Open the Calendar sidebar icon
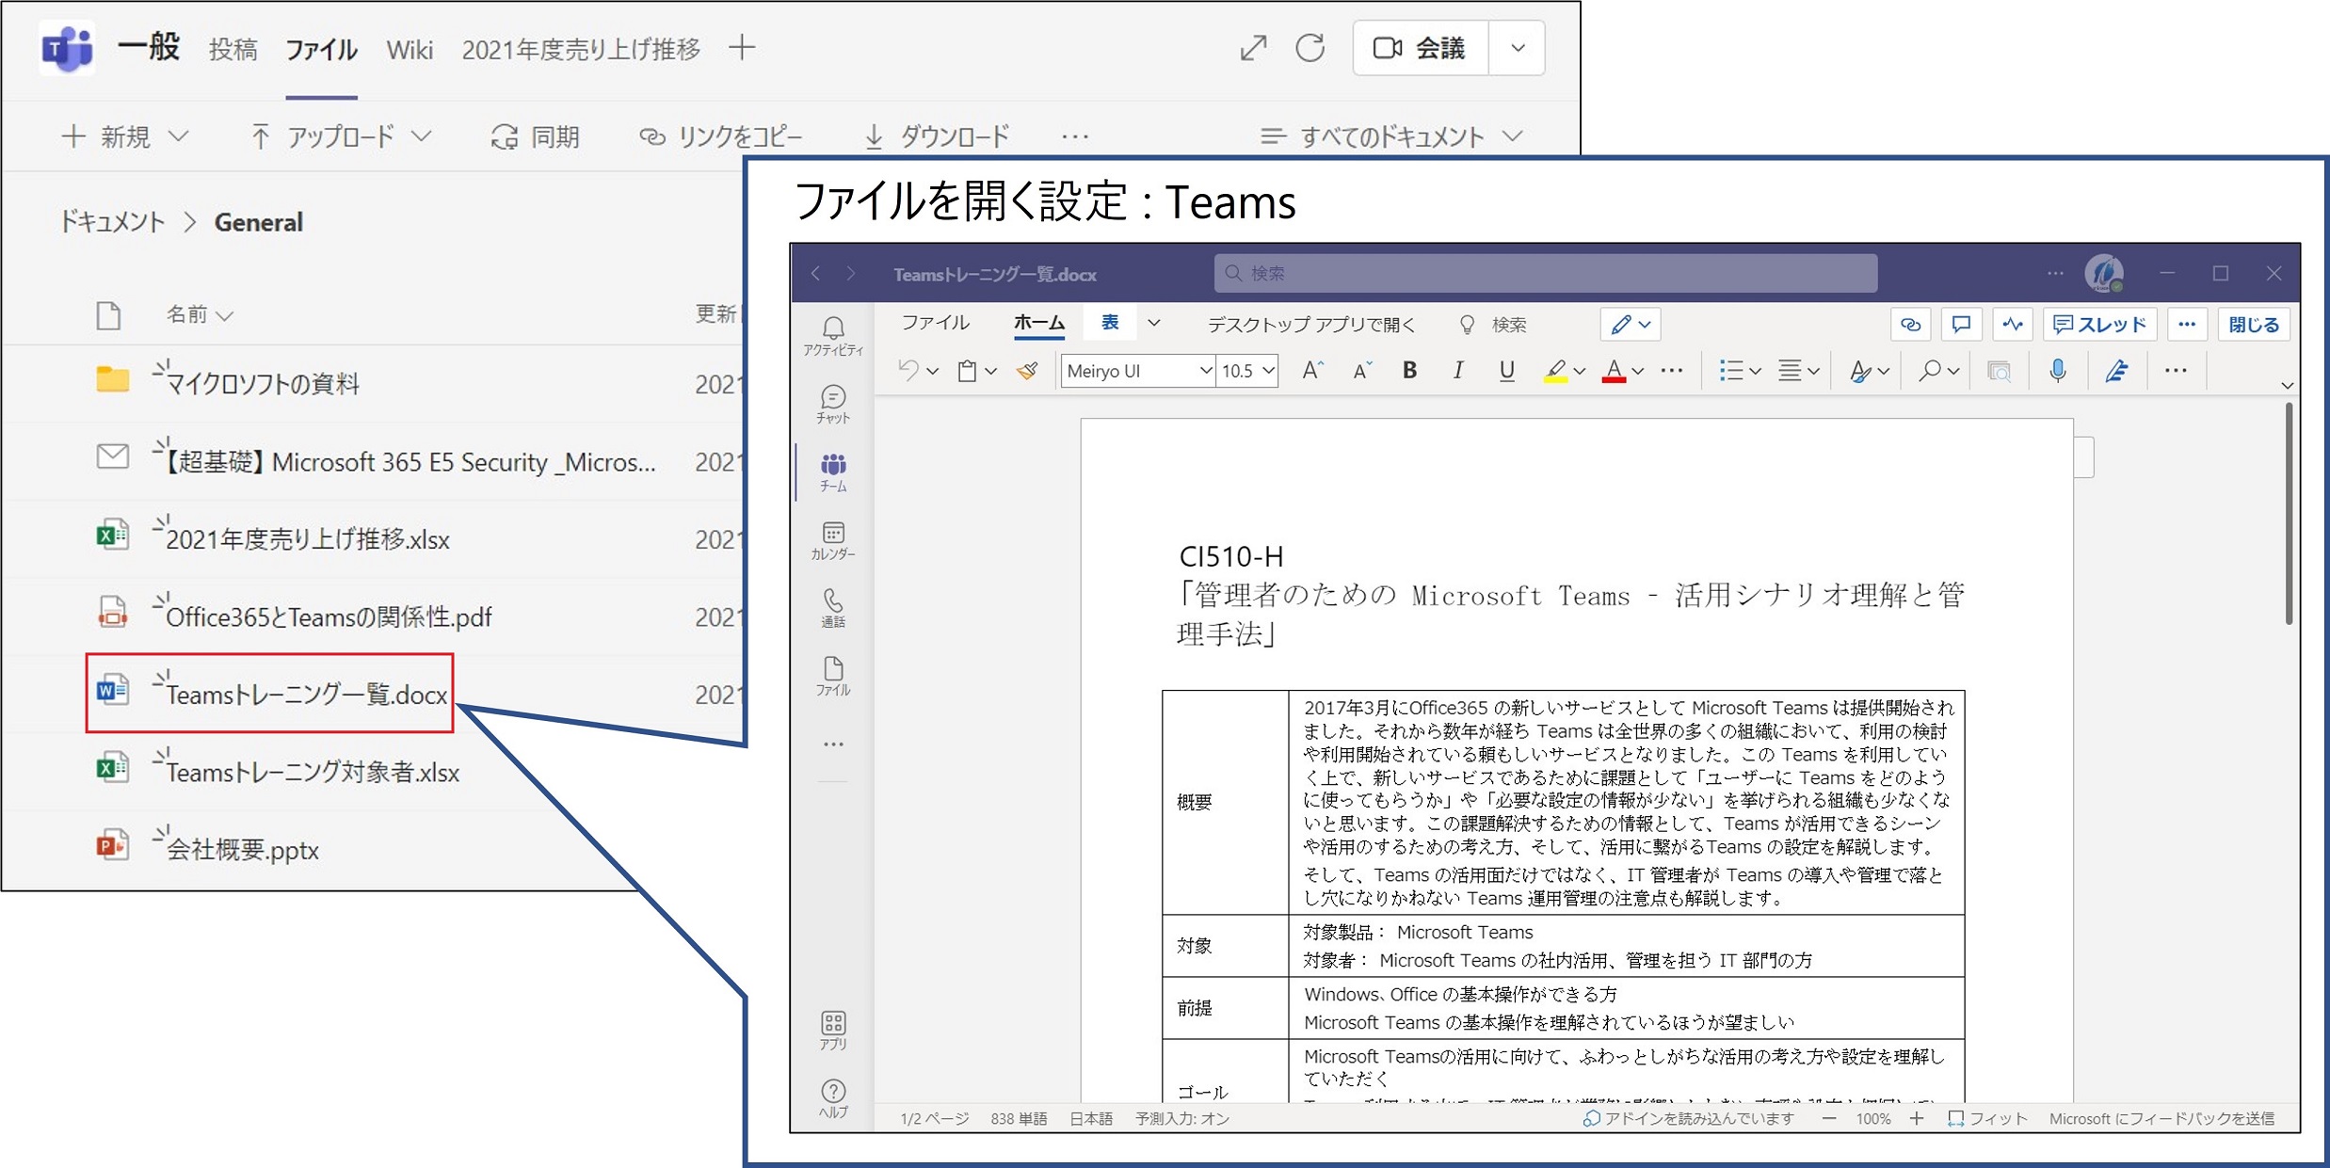Screen dimensions: 2330x1168 click(x=833, y=541)
